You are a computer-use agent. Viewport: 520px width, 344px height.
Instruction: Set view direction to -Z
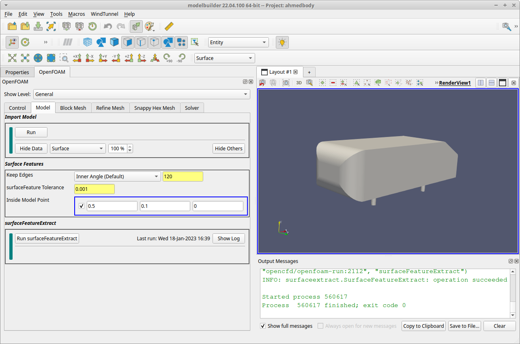coord(142,58)
